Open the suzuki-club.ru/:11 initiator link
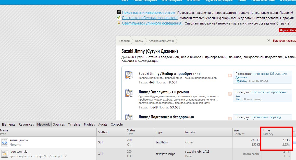The width and height of the screenshot is (296, 160). point(197,152)
